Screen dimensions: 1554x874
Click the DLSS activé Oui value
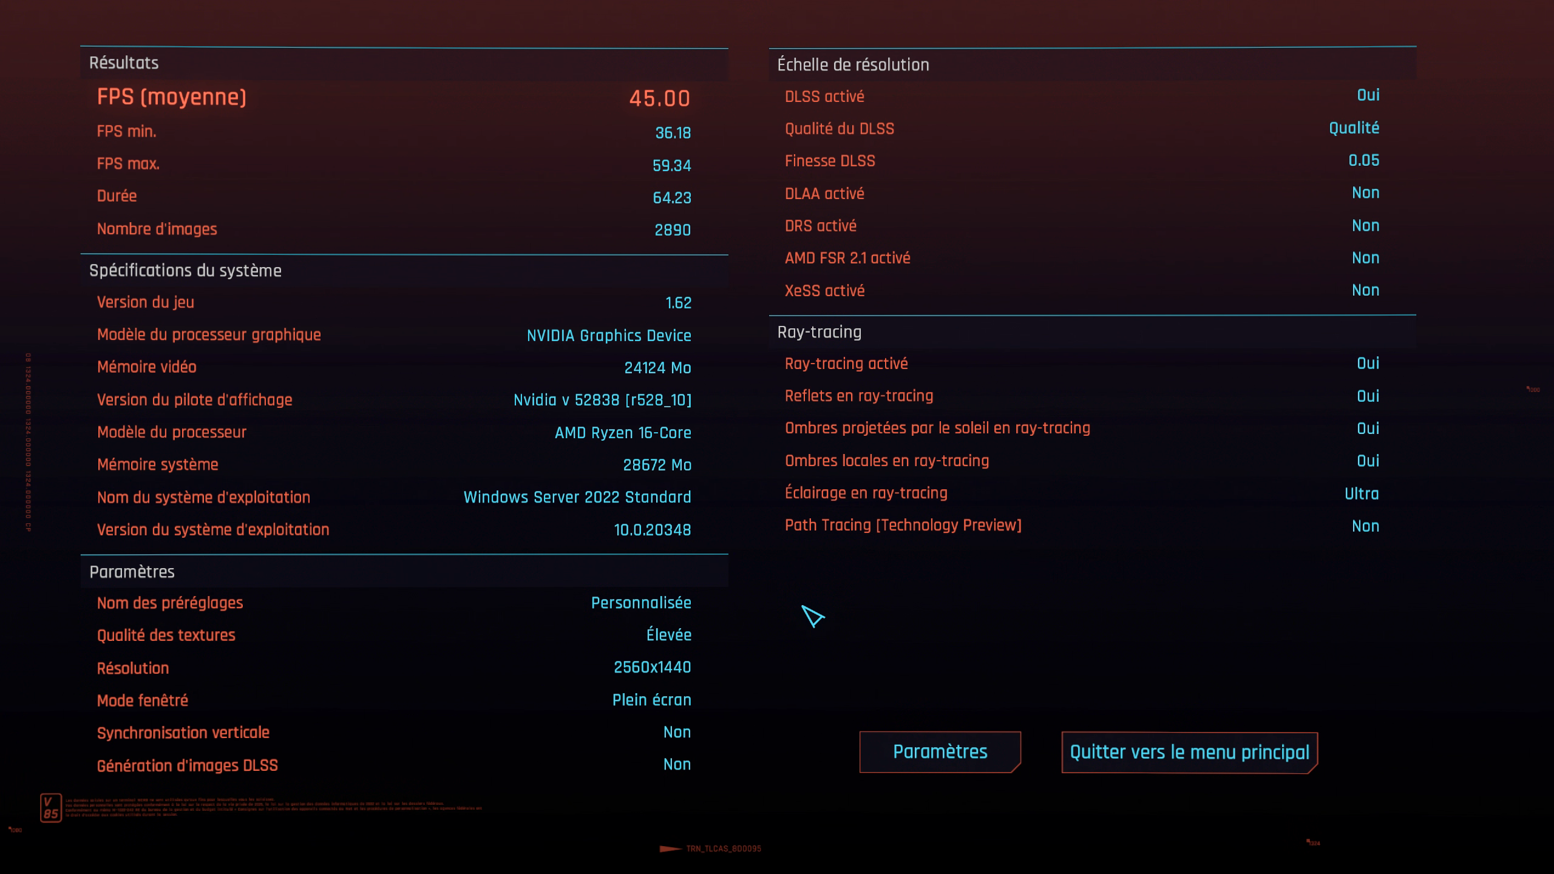point(1368,95)
